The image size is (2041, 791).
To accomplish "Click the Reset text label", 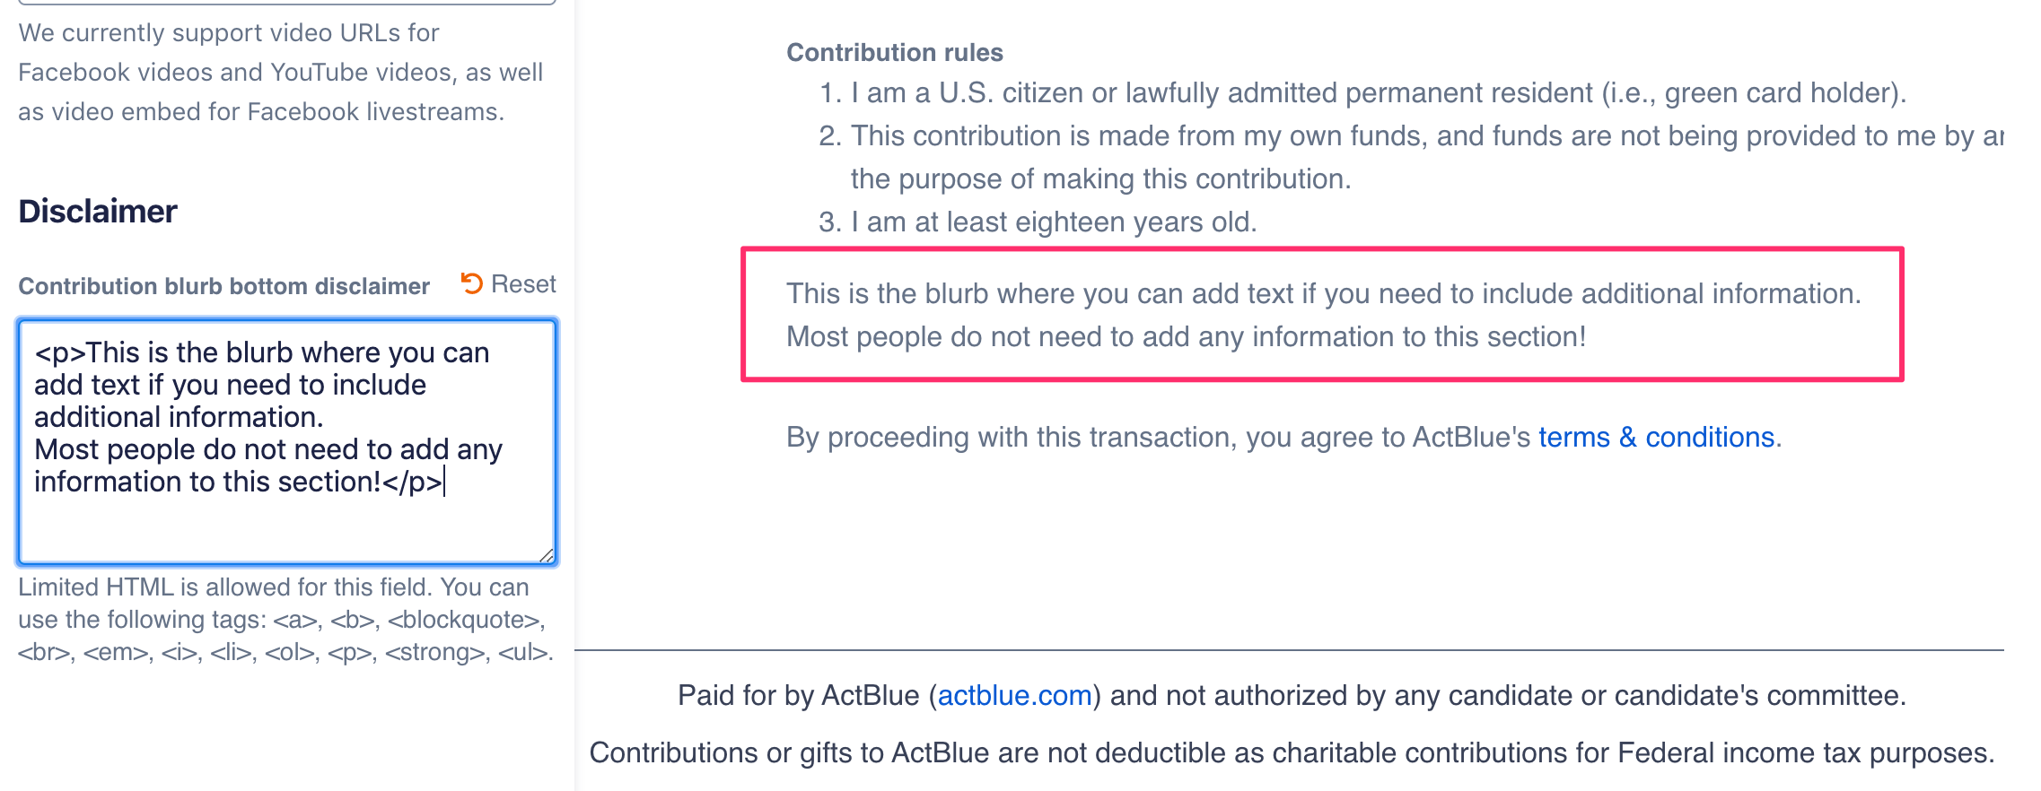I will pos(523,284).
